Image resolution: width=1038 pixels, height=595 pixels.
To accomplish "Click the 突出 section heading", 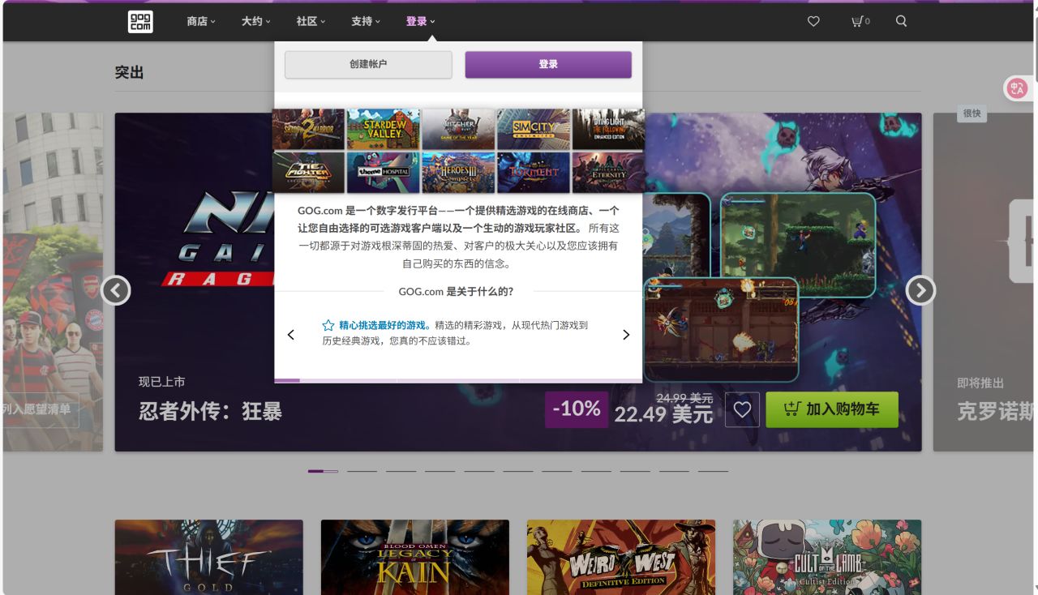I will coord(129,72).
